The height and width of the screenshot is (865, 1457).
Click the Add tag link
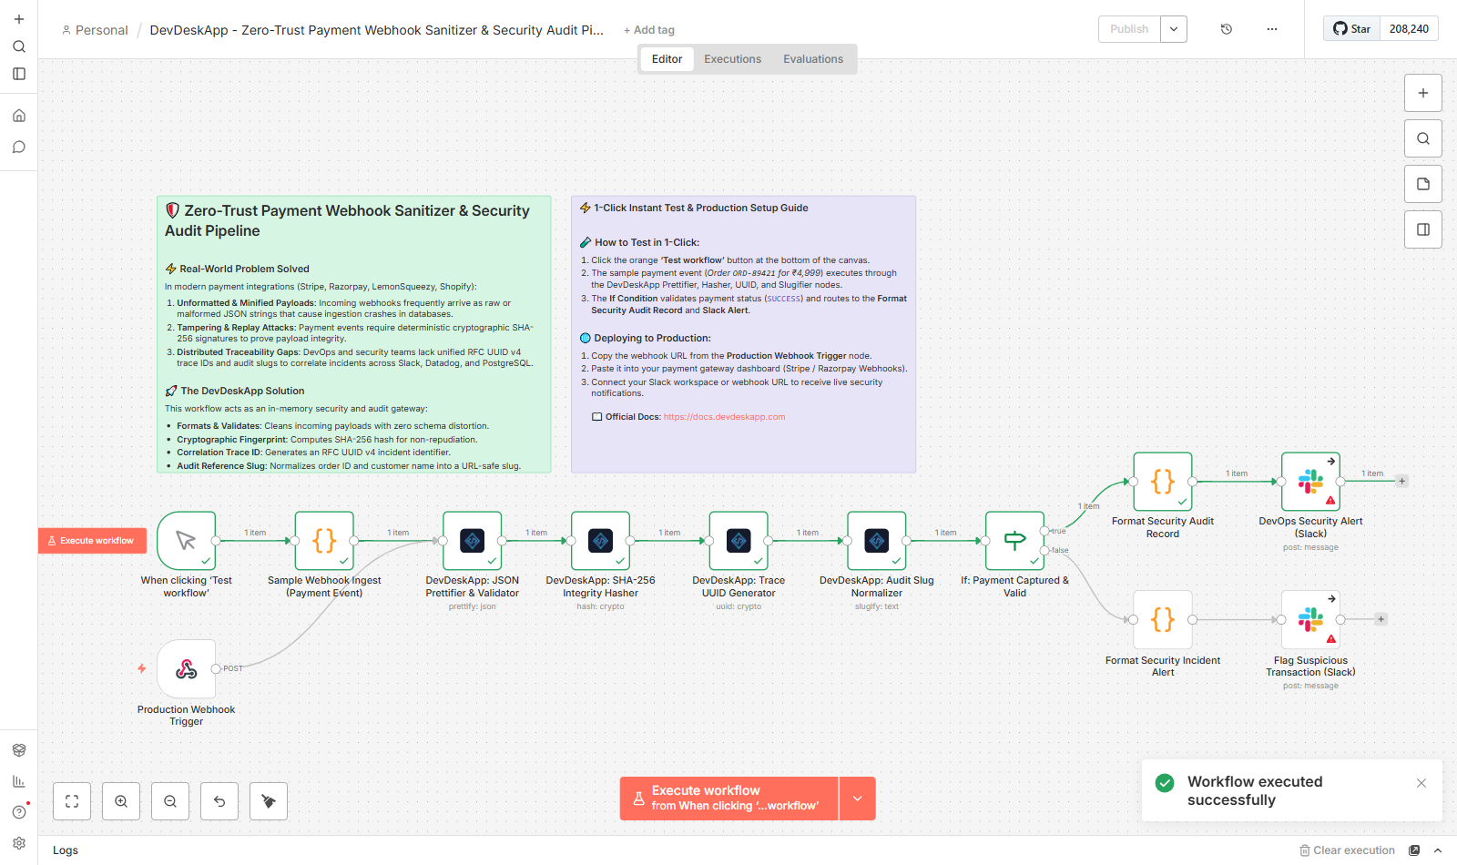coord(649,30)
